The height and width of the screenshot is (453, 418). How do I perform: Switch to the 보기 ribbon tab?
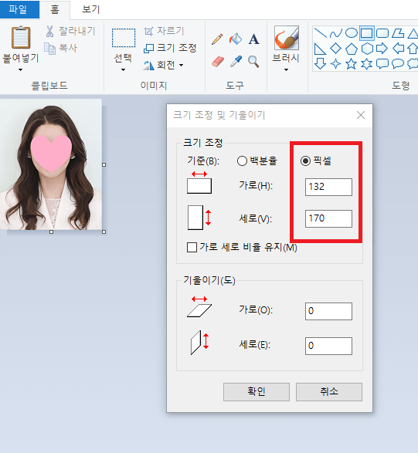[x=91, y=9]
